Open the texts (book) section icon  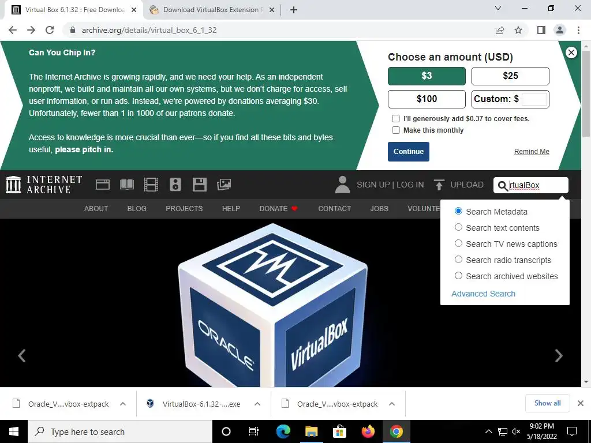126,185
